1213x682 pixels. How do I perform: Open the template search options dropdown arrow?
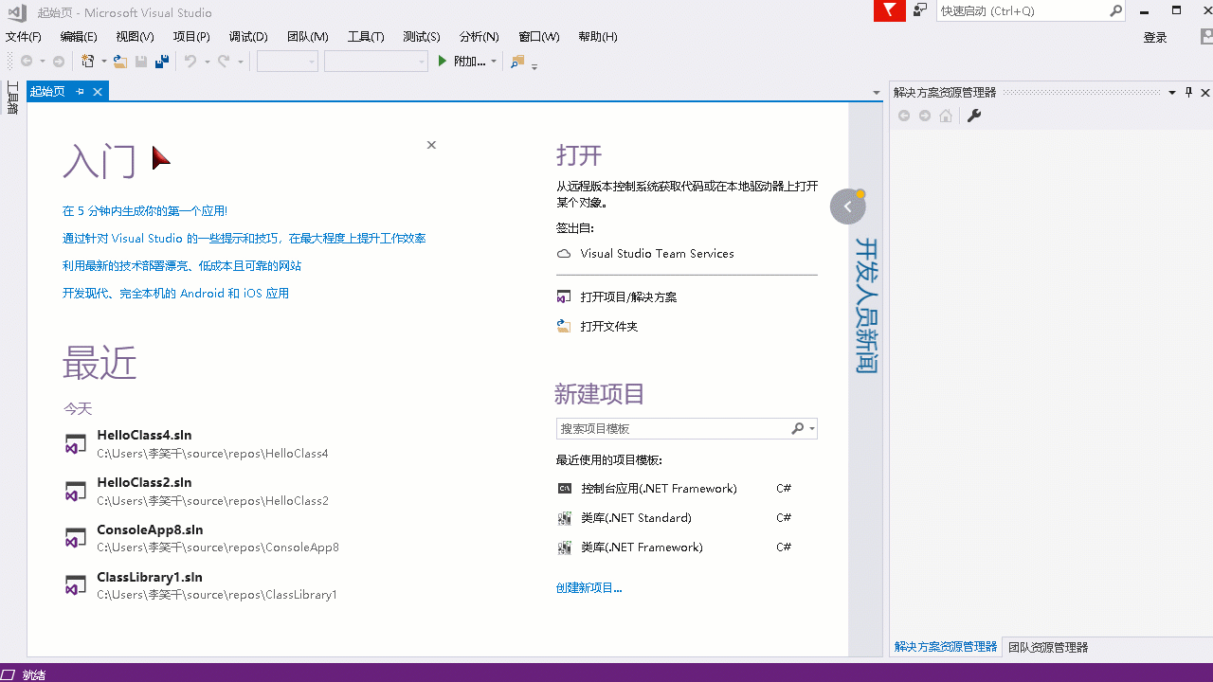coord(812,429)
